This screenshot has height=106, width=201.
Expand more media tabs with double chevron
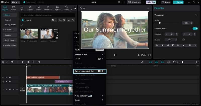click(x=75, y=8)
